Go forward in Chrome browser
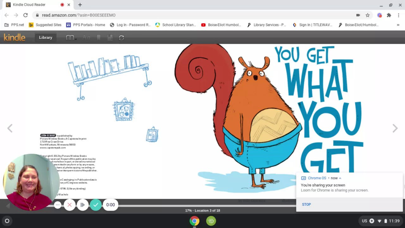The width and height of the screenshot is (405, 228). pos(16,15)
